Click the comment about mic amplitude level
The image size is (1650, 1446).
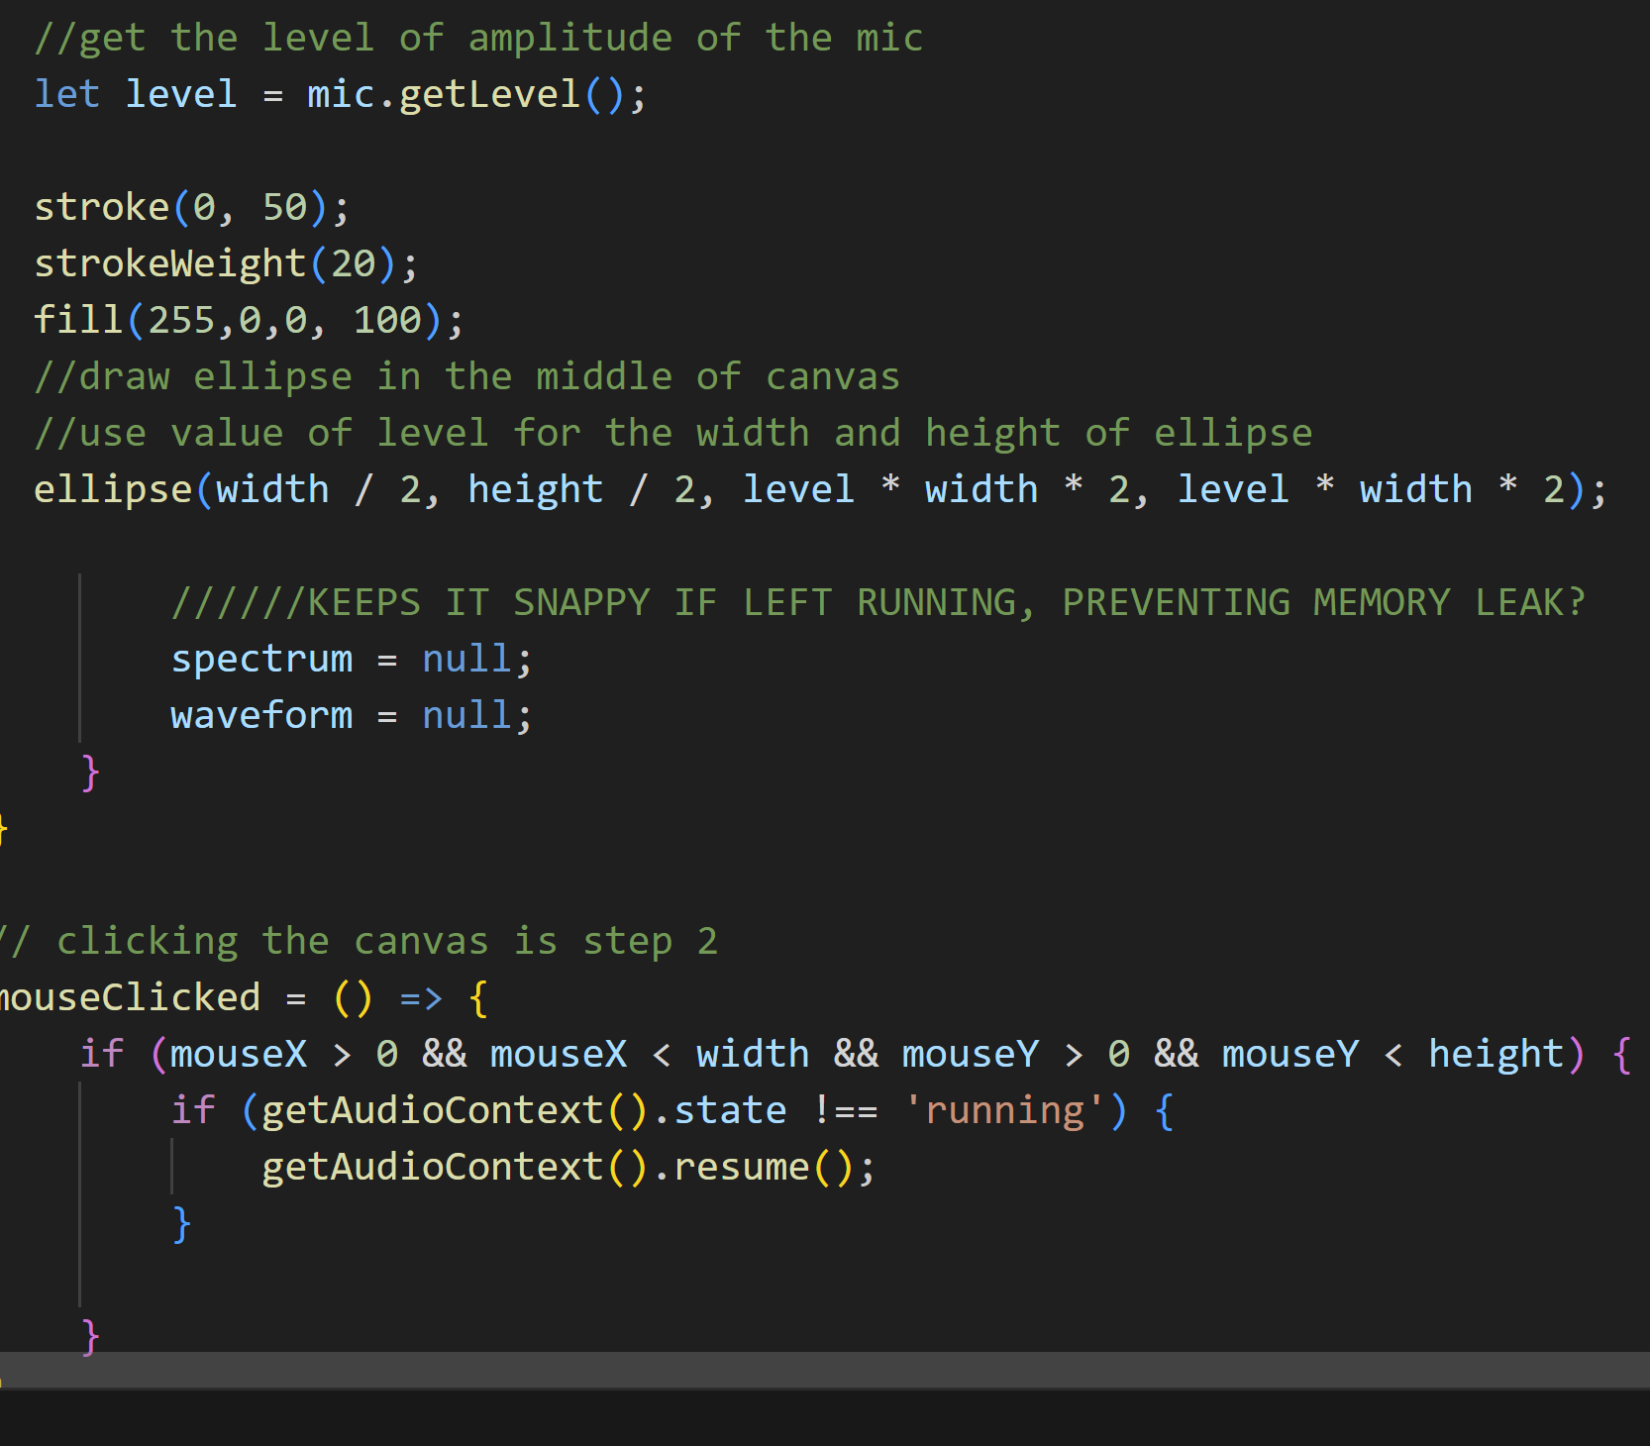click(x=478, y=39)
